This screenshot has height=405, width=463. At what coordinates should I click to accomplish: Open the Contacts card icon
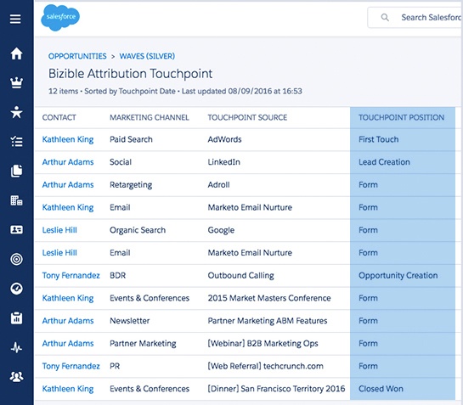[16, 229]
